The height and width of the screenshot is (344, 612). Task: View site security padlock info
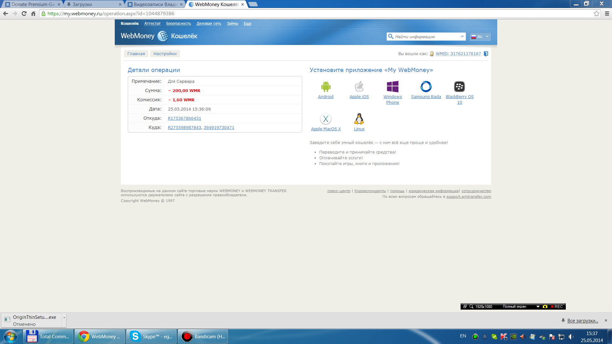pos(44,14)
